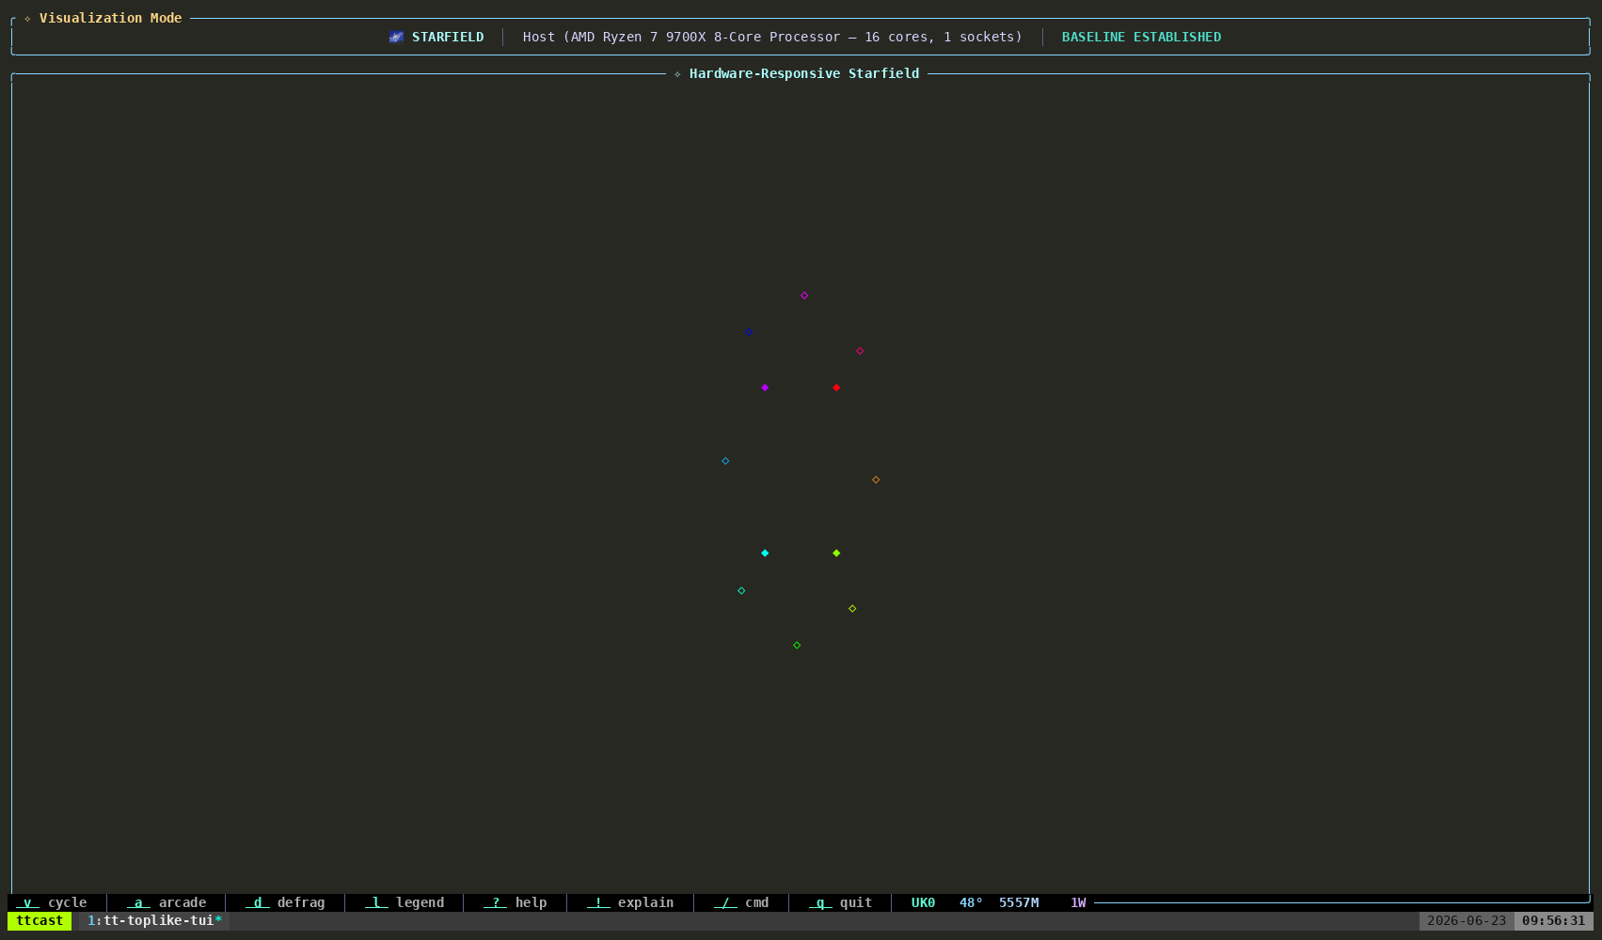Click the green hollow diamond star at bottom

pyautogui.click(x=797, y=645)
